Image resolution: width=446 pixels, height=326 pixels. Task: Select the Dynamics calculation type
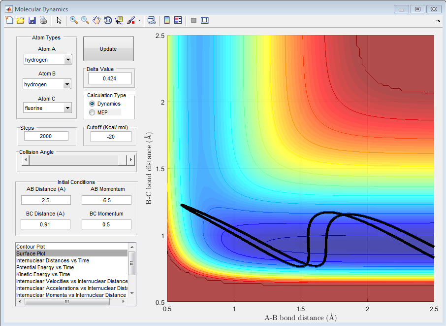[x=92, y=104]
